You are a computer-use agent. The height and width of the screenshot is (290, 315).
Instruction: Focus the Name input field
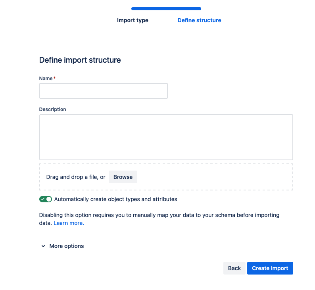(104, 91)
